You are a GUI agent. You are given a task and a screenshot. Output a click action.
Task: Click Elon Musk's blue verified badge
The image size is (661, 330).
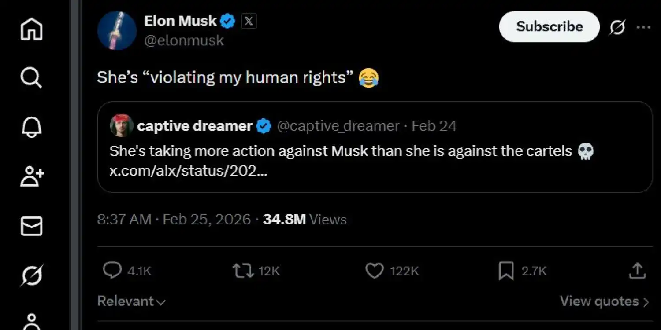[227, 20]
